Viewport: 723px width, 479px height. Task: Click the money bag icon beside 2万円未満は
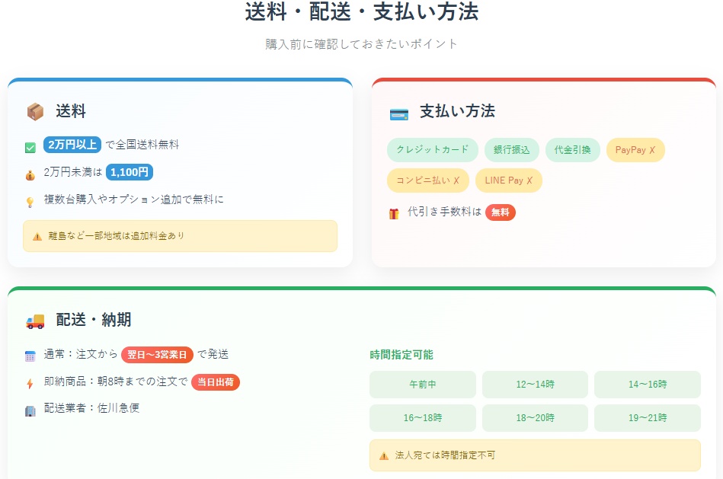(x=30, y=175)
